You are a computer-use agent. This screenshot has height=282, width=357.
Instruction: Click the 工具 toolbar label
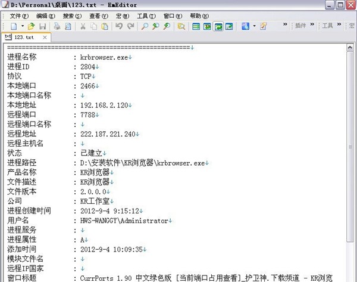coord(327,26)
